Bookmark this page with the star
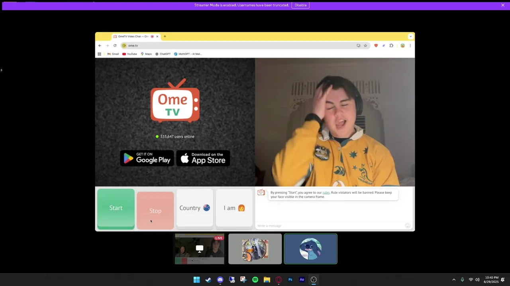This screenshot has height=286, width=510. click(365, 46)
